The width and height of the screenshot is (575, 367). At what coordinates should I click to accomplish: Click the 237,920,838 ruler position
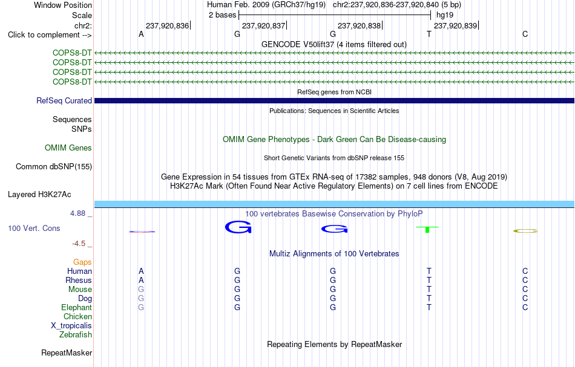point(360,25)
